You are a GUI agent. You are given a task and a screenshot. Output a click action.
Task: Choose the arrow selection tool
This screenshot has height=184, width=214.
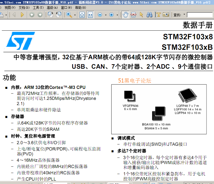141,15
